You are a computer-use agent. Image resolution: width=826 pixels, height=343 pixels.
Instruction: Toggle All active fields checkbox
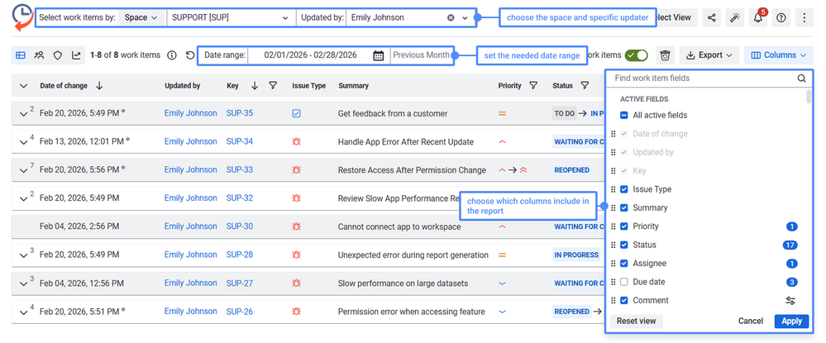623,116
